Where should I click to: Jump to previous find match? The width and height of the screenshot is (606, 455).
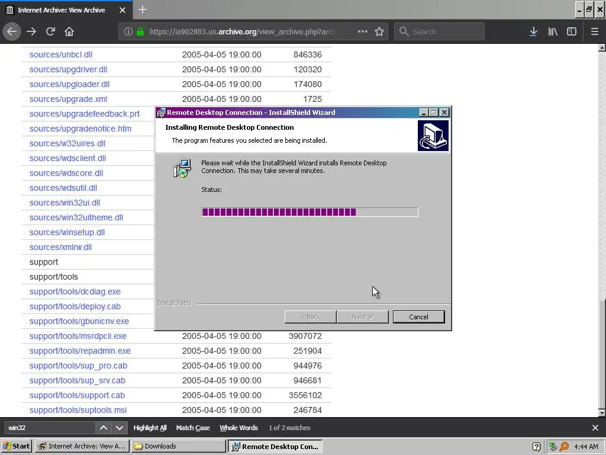pos(104,428)
